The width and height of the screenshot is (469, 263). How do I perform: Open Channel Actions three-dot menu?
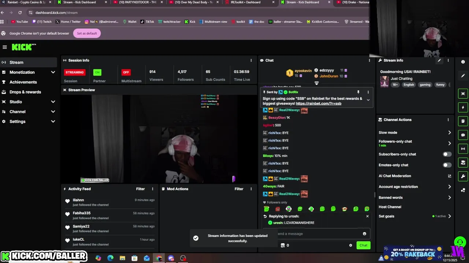click(x=448, y=120)
